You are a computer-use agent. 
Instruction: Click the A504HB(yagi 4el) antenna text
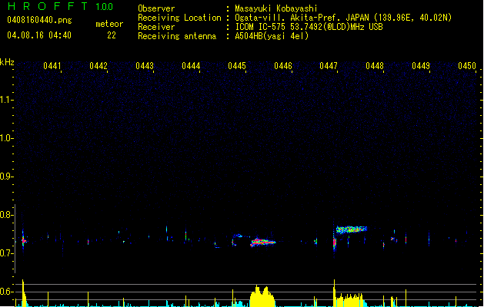pyautogui.click(x=272, y=36)
